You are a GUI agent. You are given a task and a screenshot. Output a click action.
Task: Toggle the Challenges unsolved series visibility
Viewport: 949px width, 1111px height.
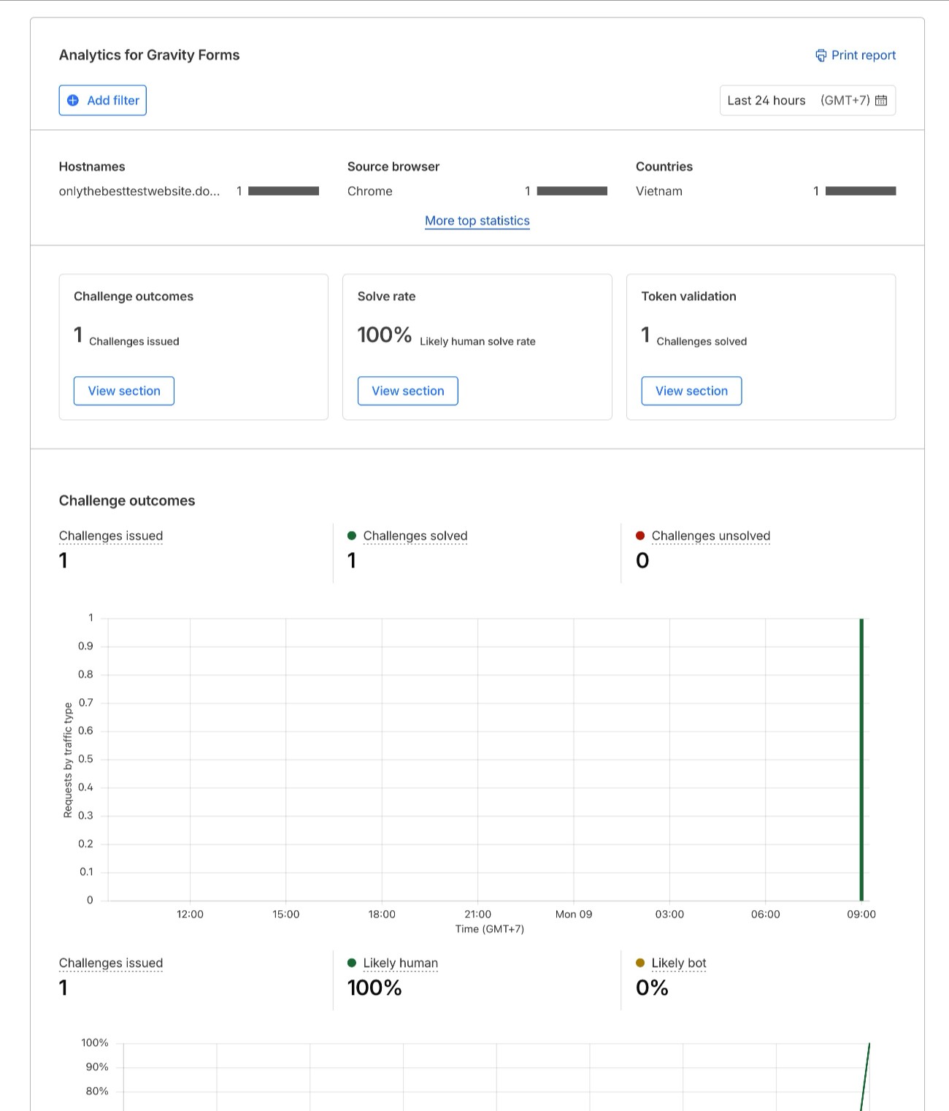click(711, 535)
